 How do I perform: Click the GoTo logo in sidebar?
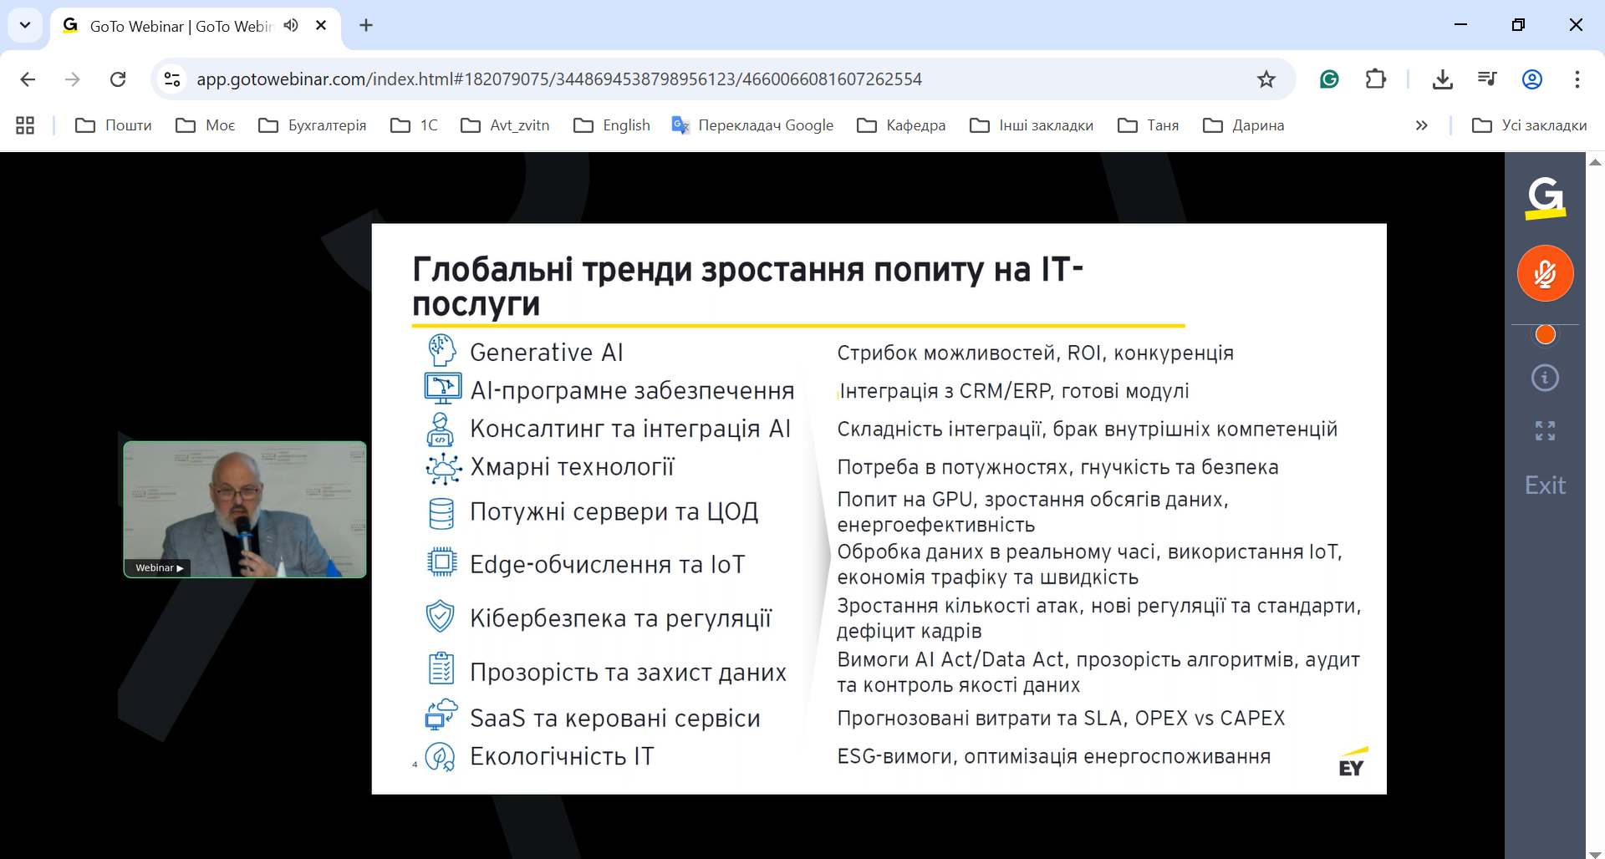tap(1545, 198)
